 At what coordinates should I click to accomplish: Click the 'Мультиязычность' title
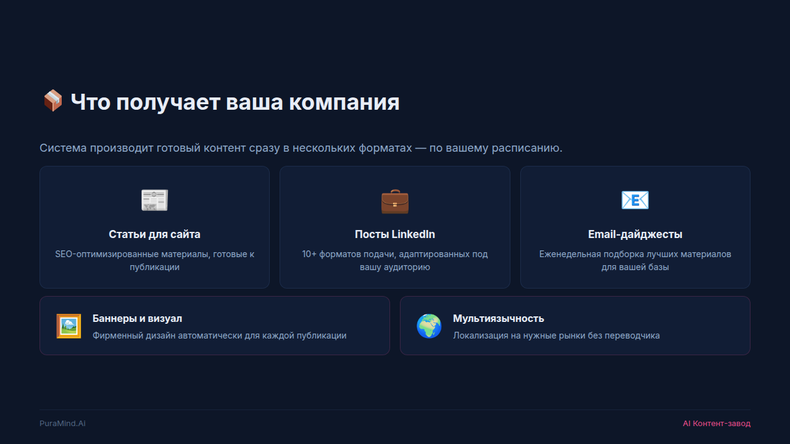498,318
